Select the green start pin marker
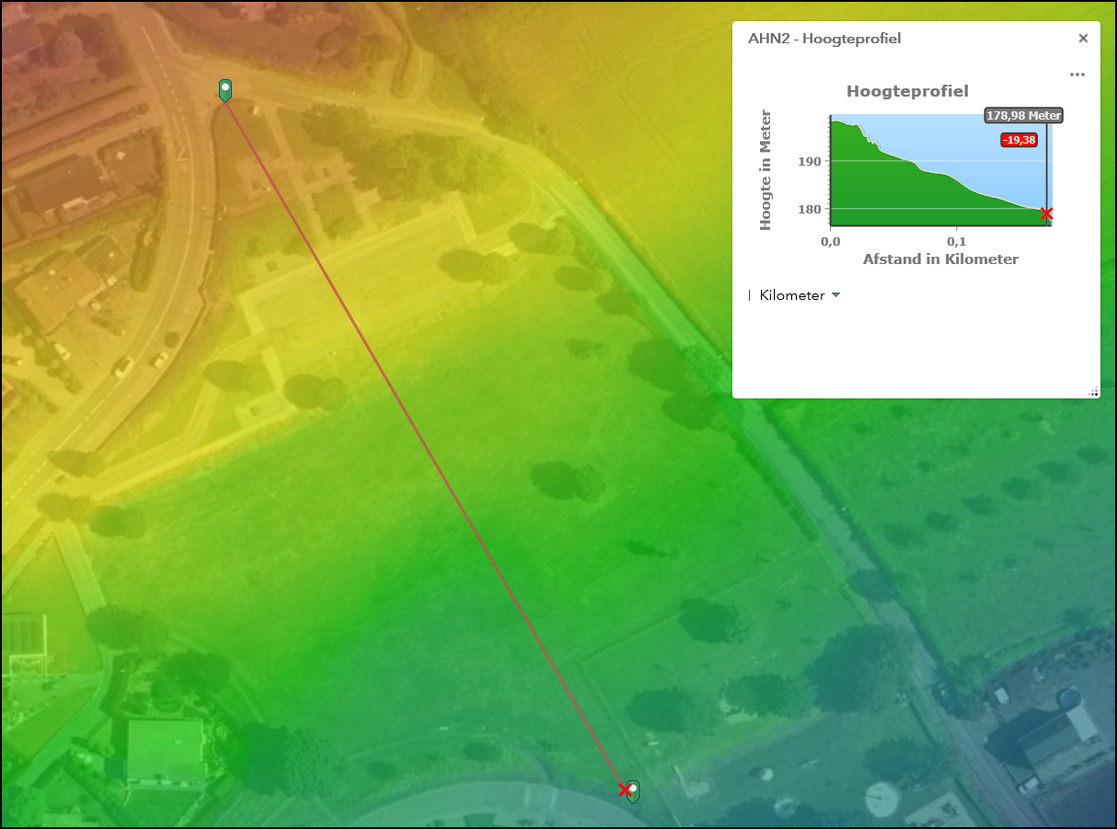This screenshot has width=1117, height=829. pos(225,89)
